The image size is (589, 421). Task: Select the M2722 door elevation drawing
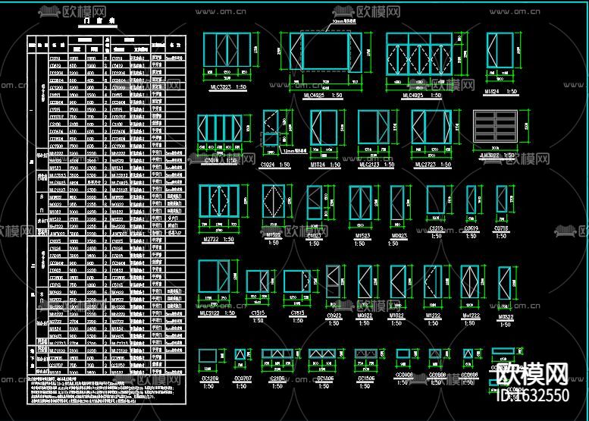pos(219,201)
